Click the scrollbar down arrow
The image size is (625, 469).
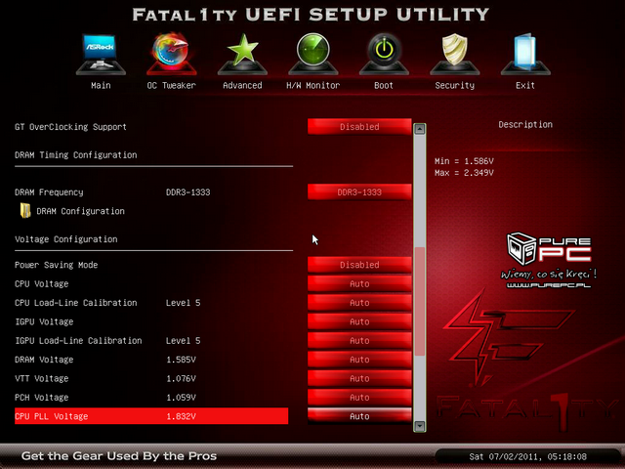[419, 426]
